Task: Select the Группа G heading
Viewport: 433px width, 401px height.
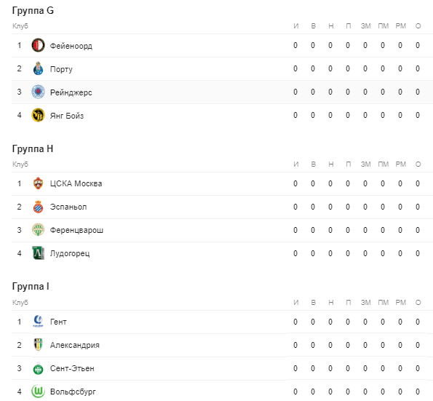Action: (x=33, y=10)
